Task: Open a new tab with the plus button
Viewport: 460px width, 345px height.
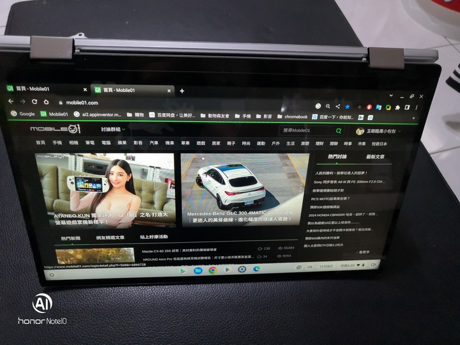Action: coord(182,91)
